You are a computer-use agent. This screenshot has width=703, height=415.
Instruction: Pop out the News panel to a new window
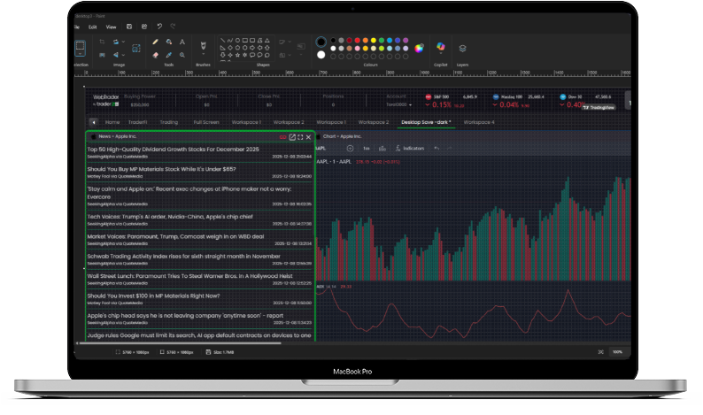pyautogui.click(x=292, y=137)
